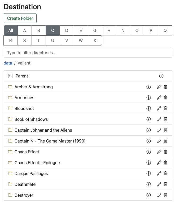Filter folders by letter S
Viewport: 175px width, 202px height.
pyautogui.click(x=25, y=40)
